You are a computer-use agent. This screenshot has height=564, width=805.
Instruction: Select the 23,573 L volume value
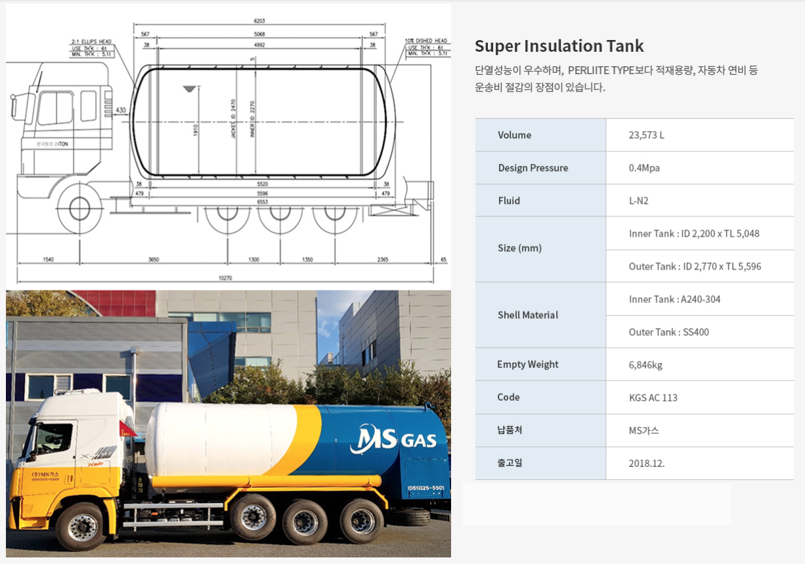coord(646,135)
